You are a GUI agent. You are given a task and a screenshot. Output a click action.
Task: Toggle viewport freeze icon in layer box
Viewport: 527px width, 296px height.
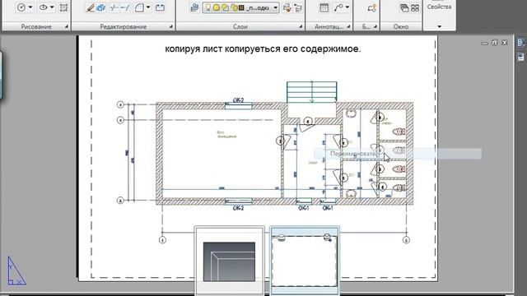coord(225,7)
